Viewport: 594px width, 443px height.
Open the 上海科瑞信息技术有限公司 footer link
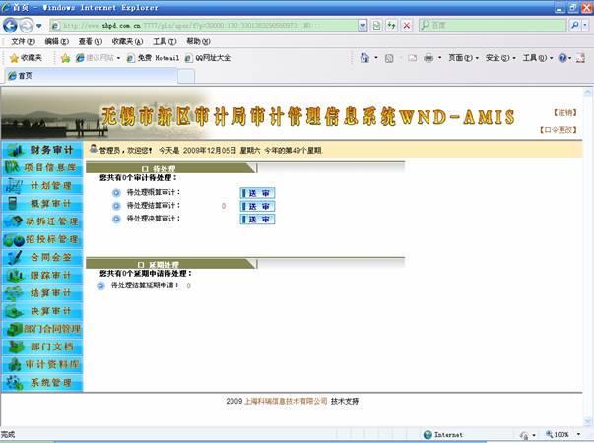coord(286,401)
